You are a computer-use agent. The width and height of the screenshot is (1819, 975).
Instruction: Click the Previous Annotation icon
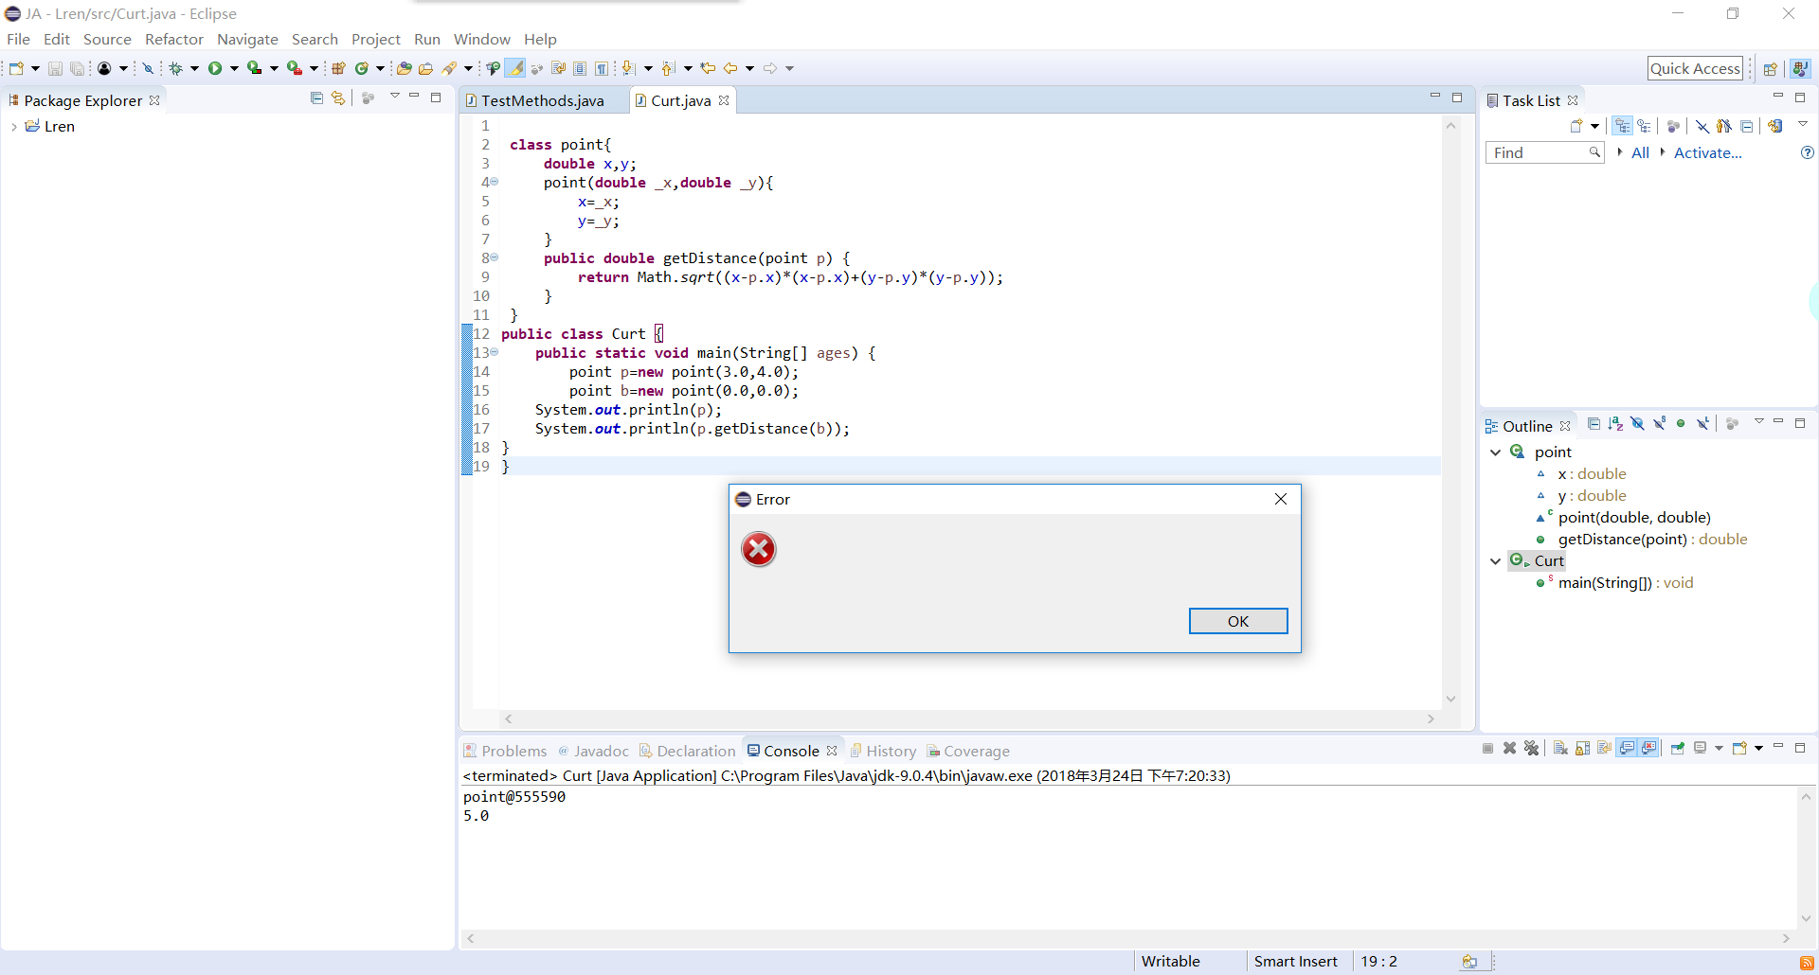(x=668, y=68)
